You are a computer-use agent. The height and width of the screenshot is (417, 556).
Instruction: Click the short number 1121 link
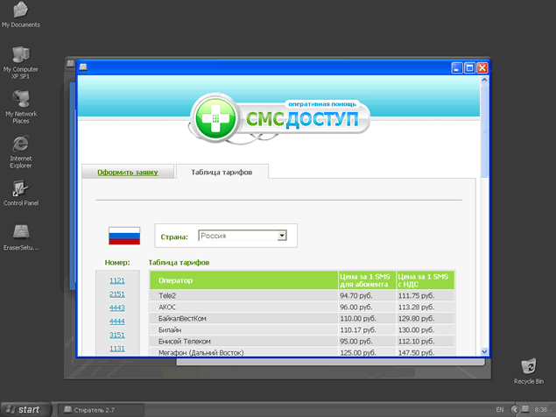tap(116, 280)
